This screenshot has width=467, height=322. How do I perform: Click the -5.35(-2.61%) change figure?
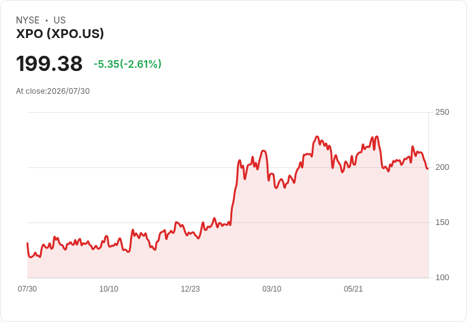128,64
